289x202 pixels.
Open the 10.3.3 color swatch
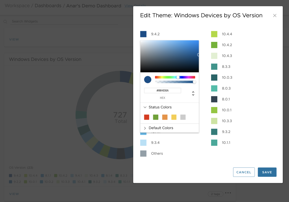pyautogui.click(x=214, y=121)
